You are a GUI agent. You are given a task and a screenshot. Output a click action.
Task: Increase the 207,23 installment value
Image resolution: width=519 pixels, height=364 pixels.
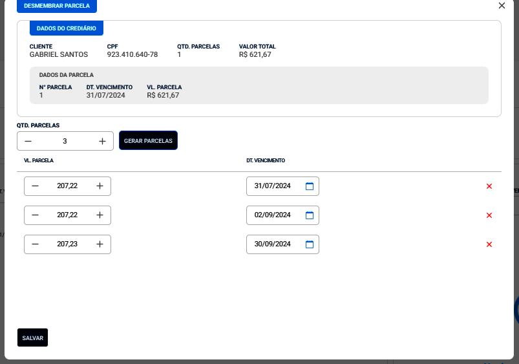point(100,244)
